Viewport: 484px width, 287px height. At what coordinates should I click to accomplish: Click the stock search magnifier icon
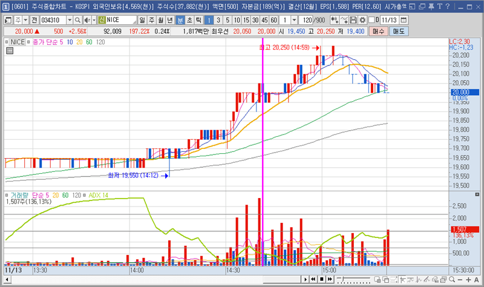click(x=78, y=20)
